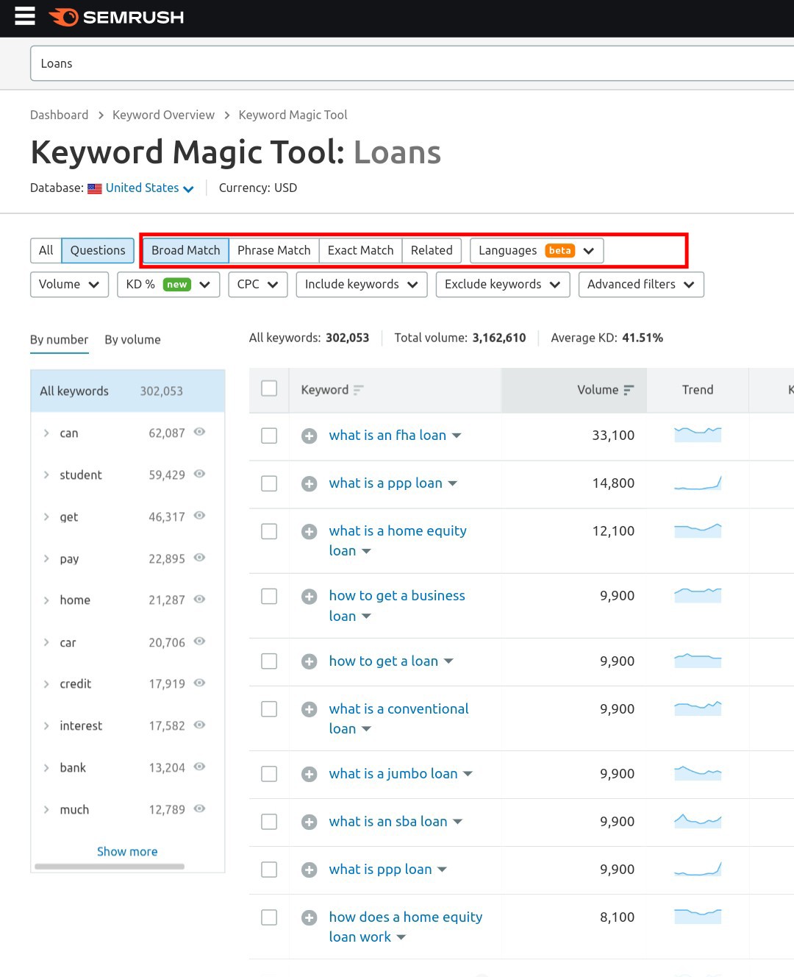Add 'what is an fha loan' via plus icon
This screenshot has width=794, height=977.
(310, 436)
